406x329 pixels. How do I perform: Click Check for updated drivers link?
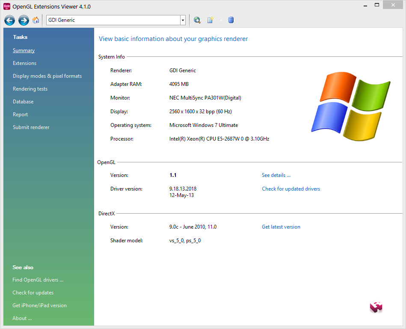point(291,189)
